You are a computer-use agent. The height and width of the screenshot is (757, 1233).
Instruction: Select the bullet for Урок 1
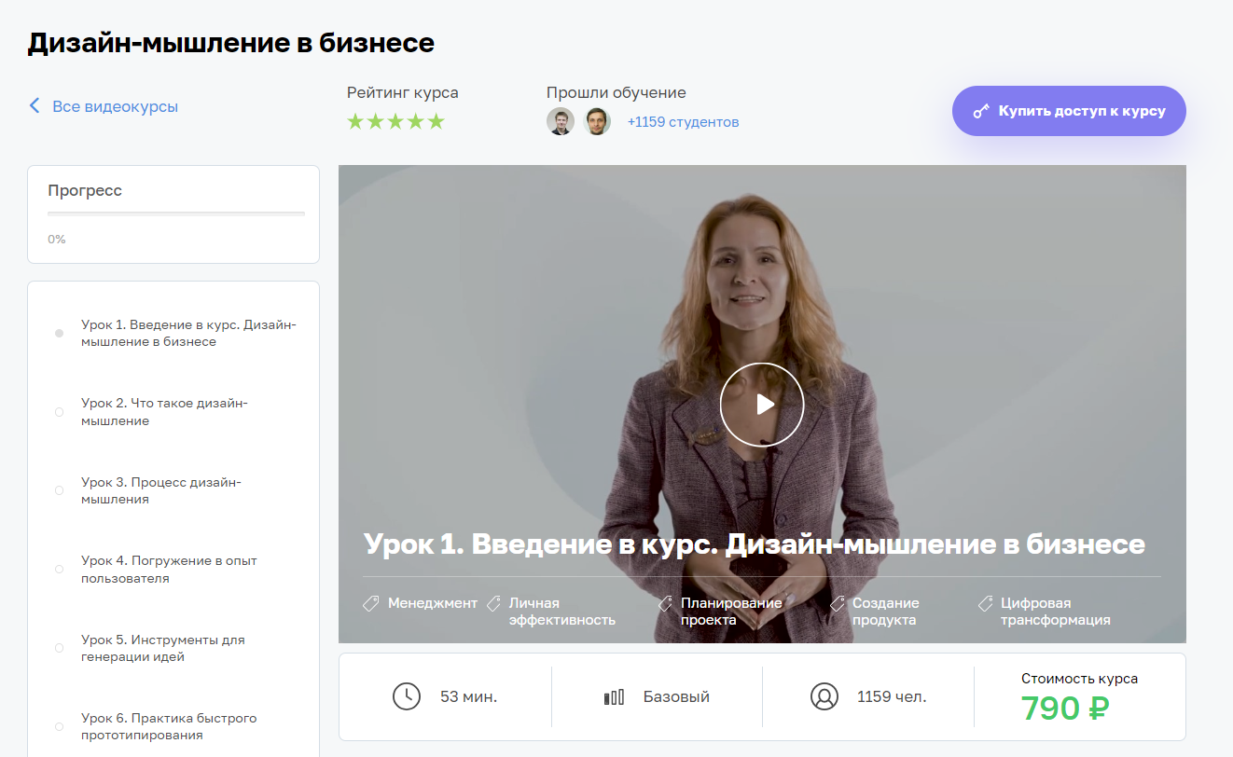click(x=60, y=333)
